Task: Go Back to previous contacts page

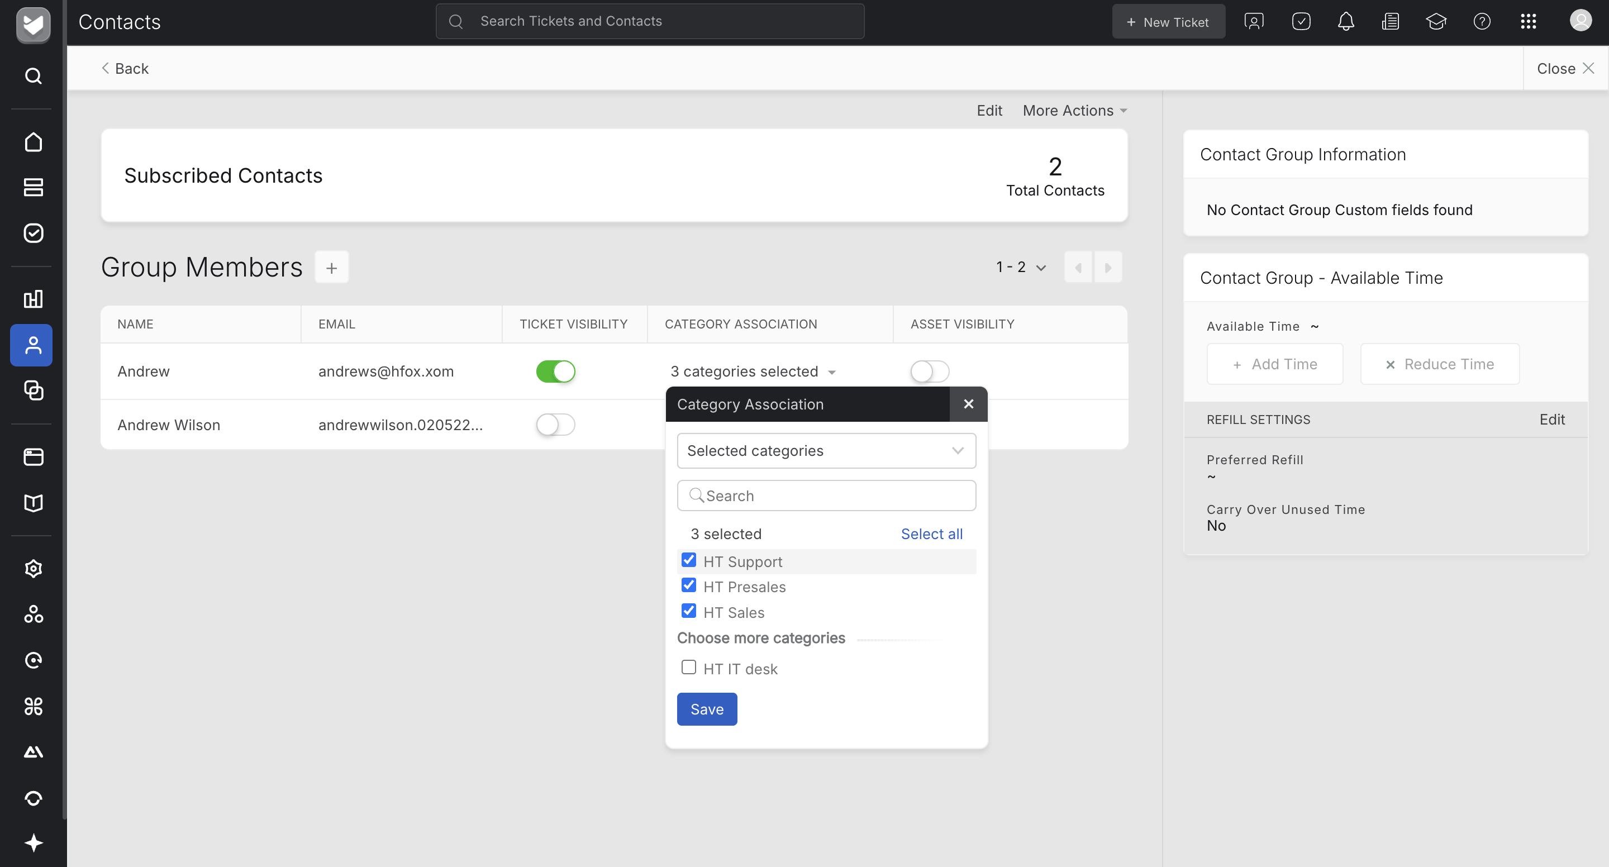Action: (x=125, y=69)
